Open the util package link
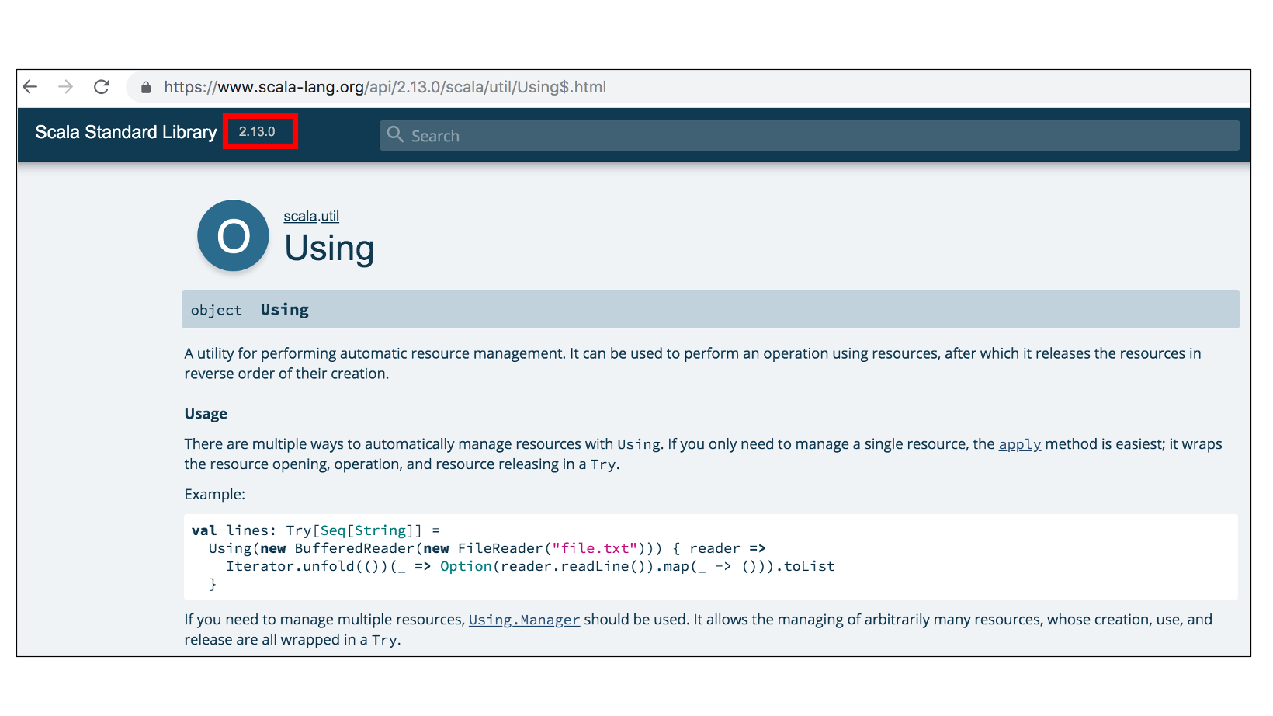Screen dimensions: 1273x716 (330, 216)
